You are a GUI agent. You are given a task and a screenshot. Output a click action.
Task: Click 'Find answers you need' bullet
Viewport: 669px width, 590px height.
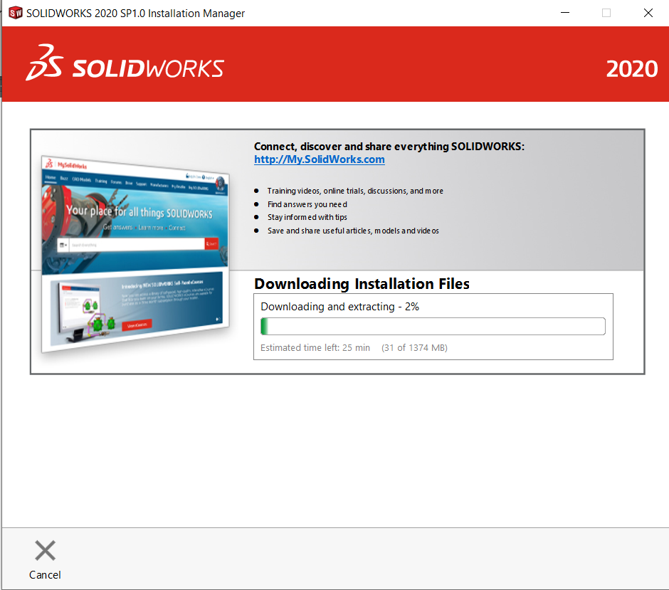(x=307, y=204)
